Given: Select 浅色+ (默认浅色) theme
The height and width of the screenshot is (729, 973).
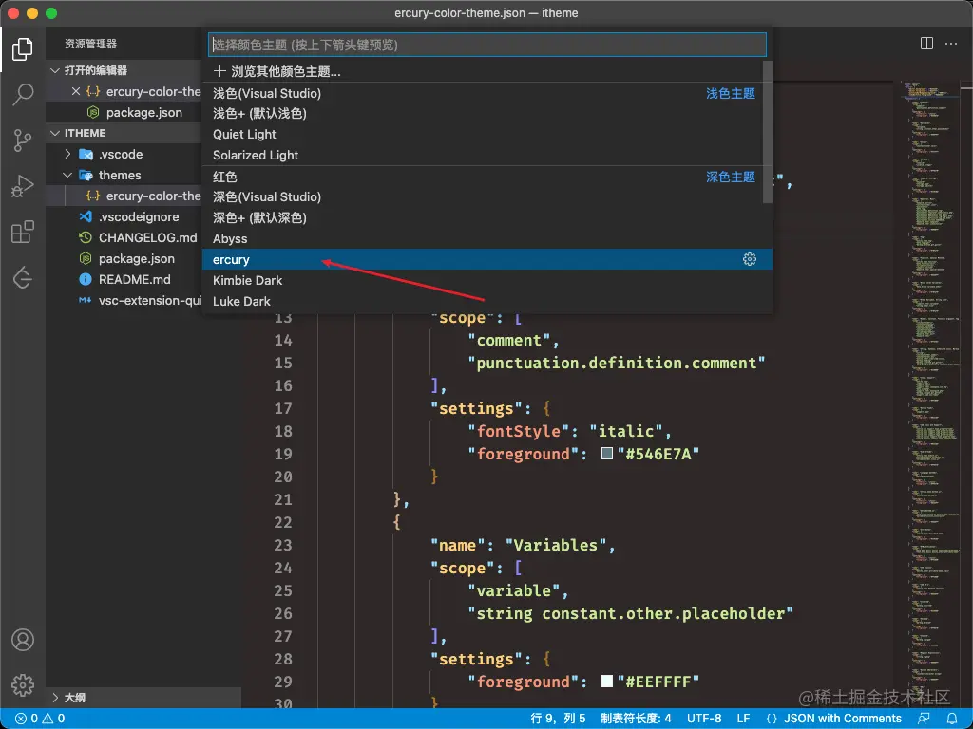Looking at the screenshot, I should pyautogui.click(x=487, y=114).
